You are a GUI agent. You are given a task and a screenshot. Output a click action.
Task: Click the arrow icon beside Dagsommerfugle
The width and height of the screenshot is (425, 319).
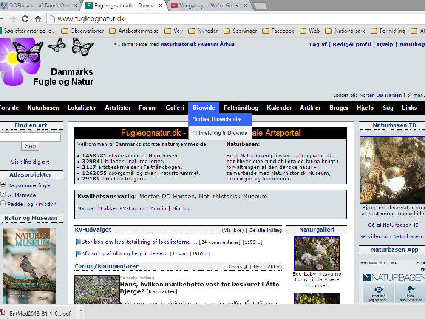(x=3, y=185)
